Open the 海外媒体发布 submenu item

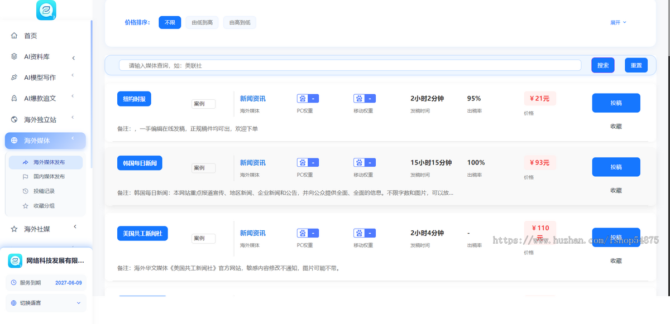coord(46,162)
